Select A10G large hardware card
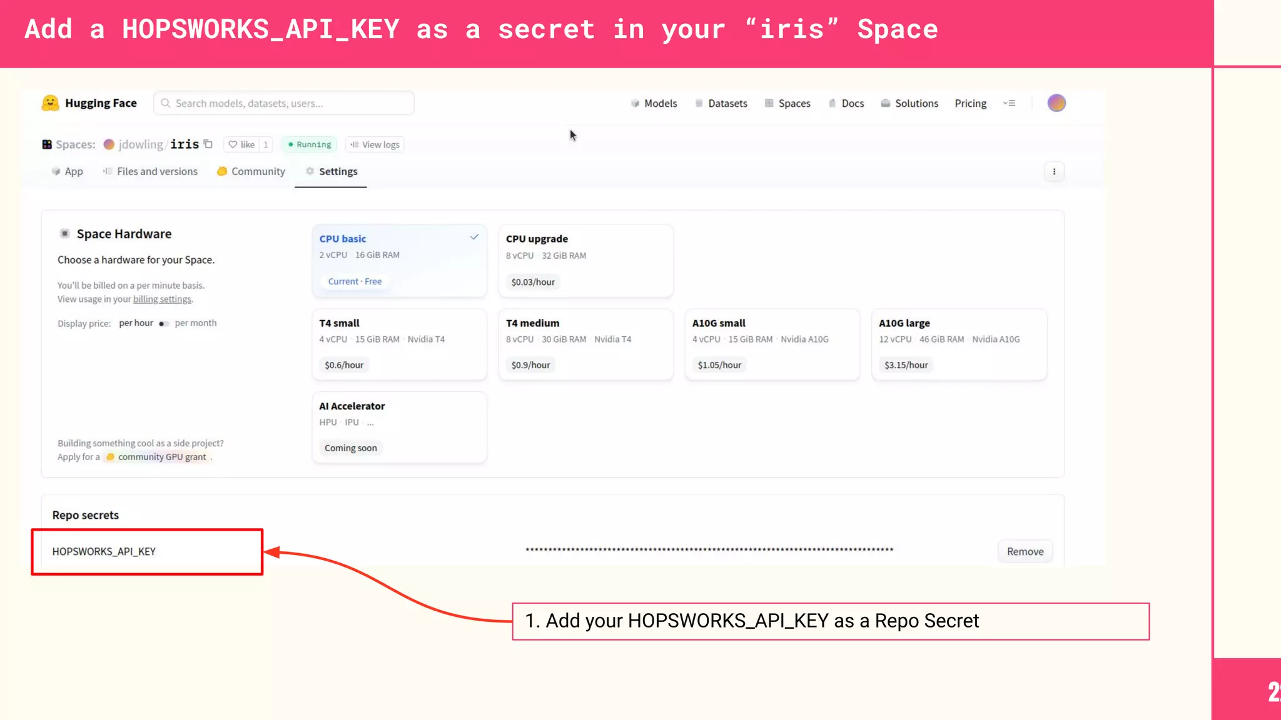 pos(959,344)
